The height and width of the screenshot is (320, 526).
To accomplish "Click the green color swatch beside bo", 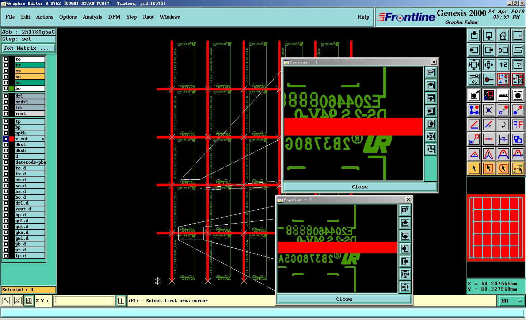I will click(12, 88).
